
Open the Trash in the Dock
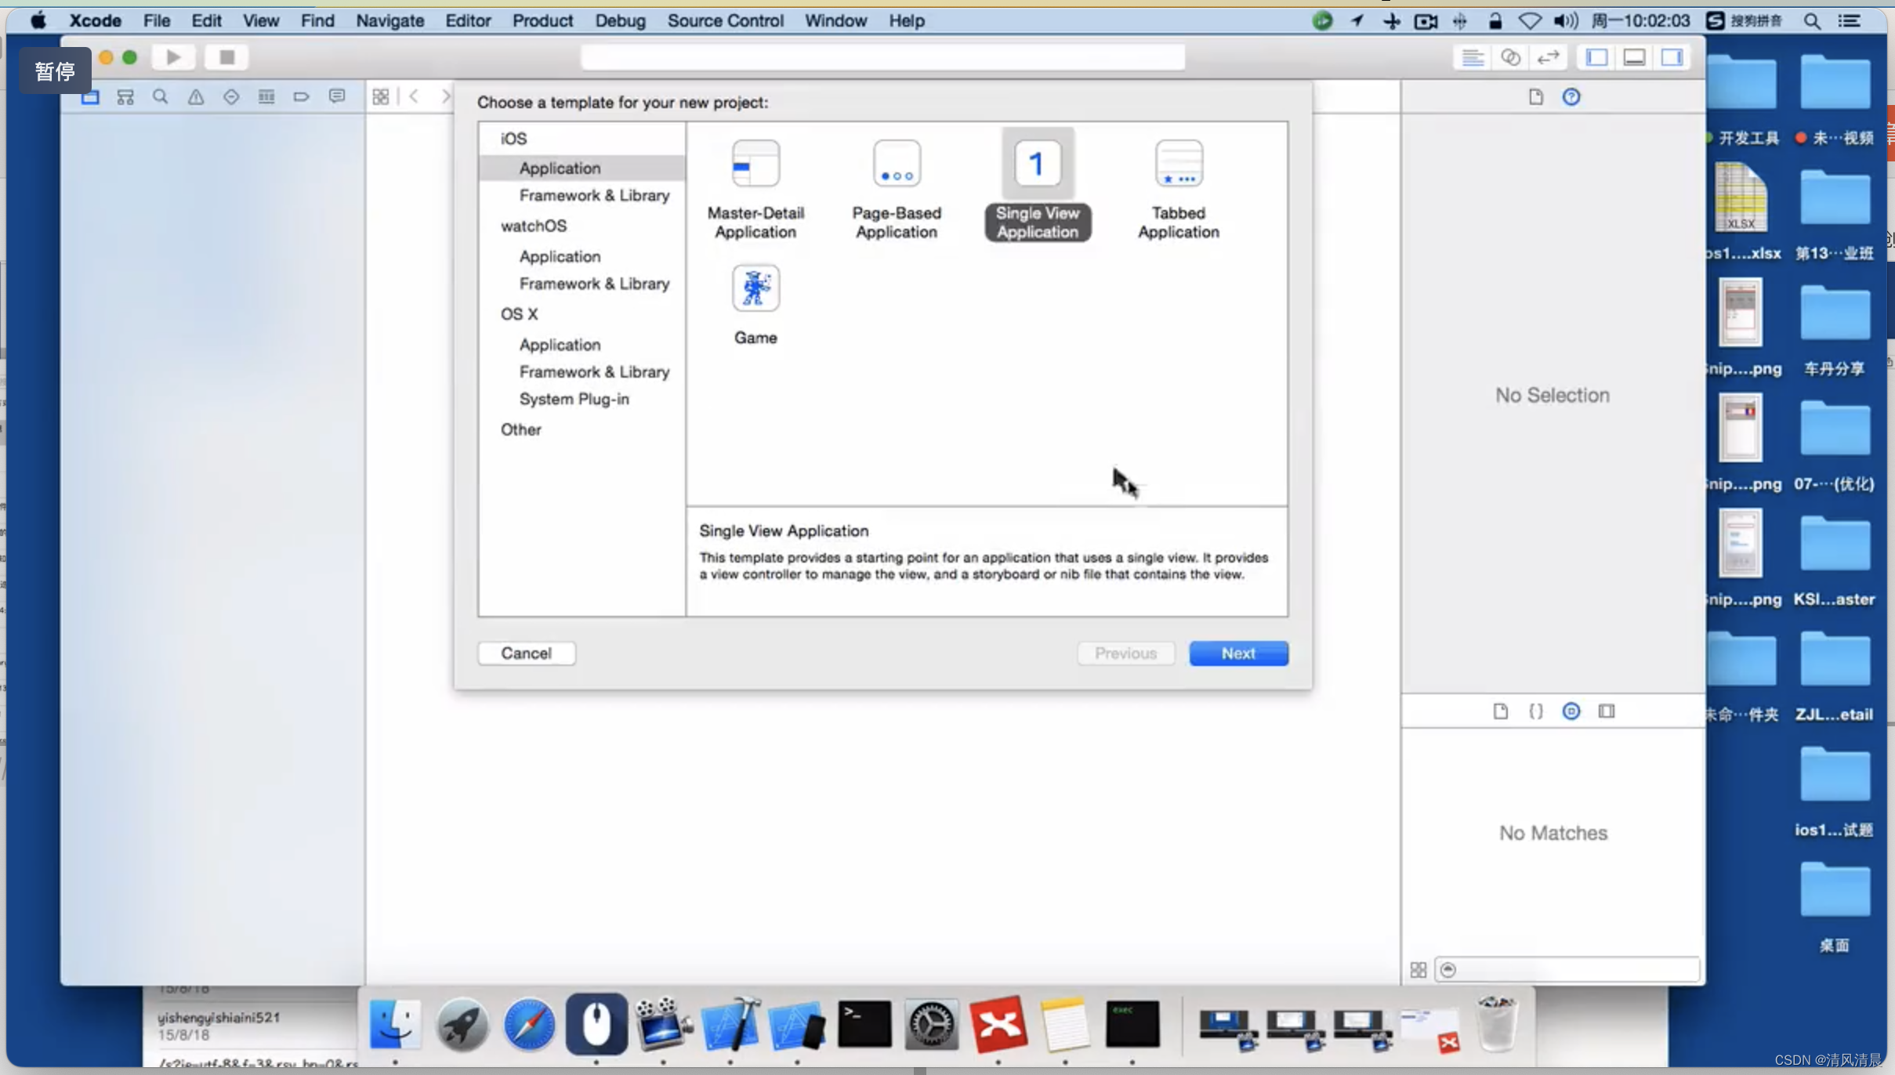click(x=1498, y=1023)
